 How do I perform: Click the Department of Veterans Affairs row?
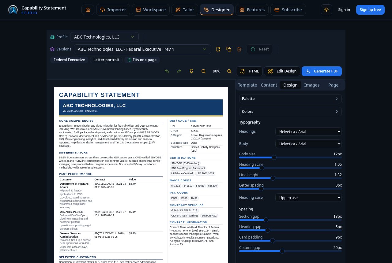111,196
